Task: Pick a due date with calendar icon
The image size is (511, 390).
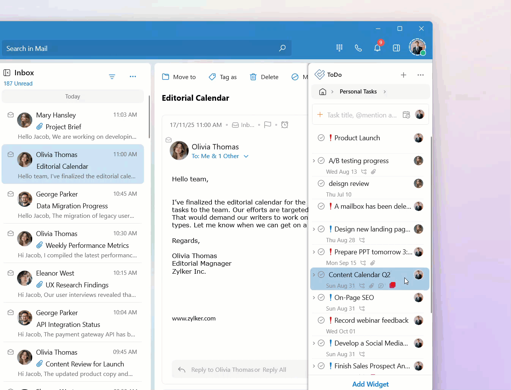Action: click(x=406, y=115)
